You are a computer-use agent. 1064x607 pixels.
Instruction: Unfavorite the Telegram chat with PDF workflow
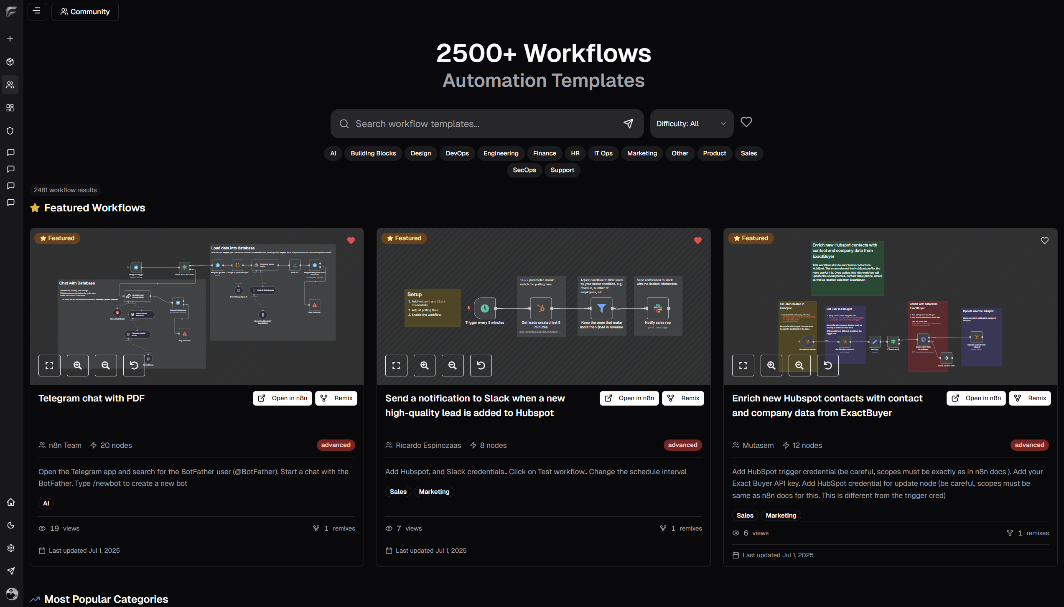tap(351, 241)
